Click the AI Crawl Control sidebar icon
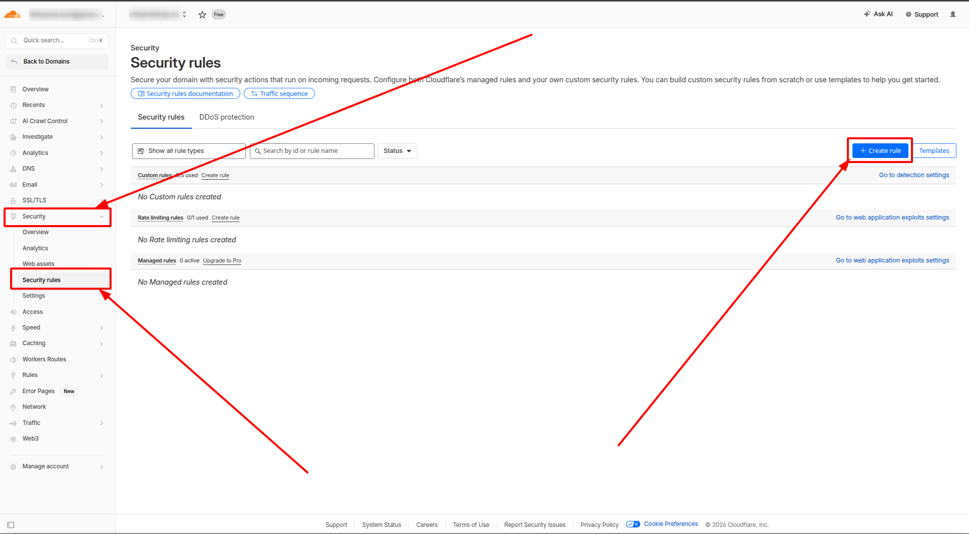Viewport: 969px width, 534px height. (13, 121)
